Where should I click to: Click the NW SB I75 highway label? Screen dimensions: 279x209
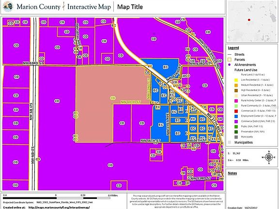point(31,111)
